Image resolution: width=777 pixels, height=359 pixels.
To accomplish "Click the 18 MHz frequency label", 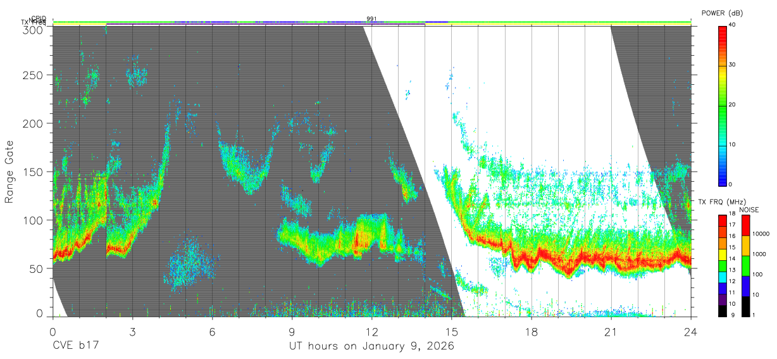I will [733, 214].
